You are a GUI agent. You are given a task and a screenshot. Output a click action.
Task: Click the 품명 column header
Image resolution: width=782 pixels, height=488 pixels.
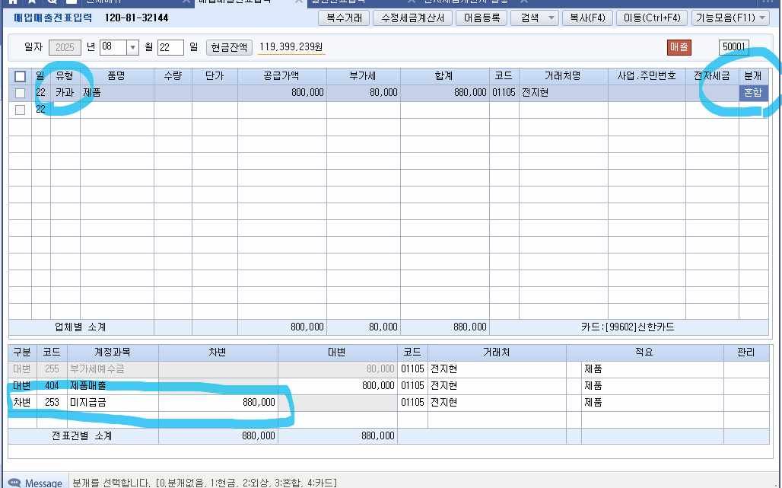pyautogui.click(x=116, y=76)
